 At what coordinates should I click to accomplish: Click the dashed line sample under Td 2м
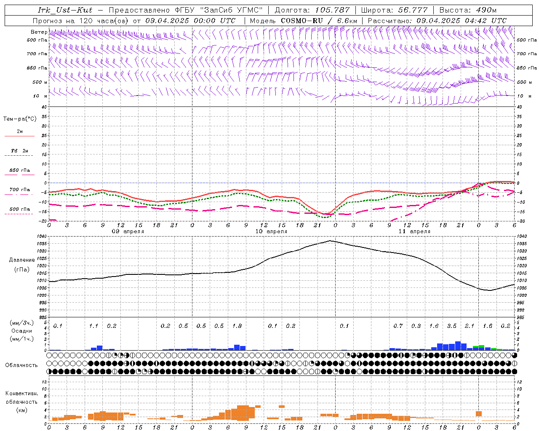point(19,155)
